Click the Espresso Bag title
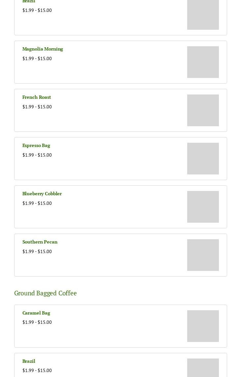This screenshot has height=377, width=241. click(x=36, y=145)
